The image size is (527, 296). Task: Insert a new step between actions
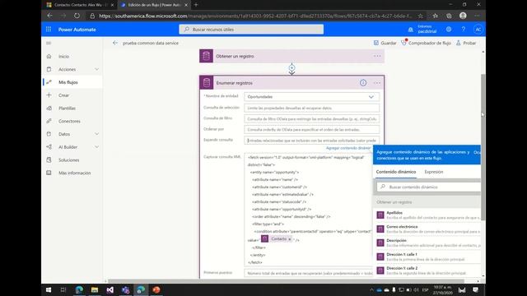[x=291, y=68]
